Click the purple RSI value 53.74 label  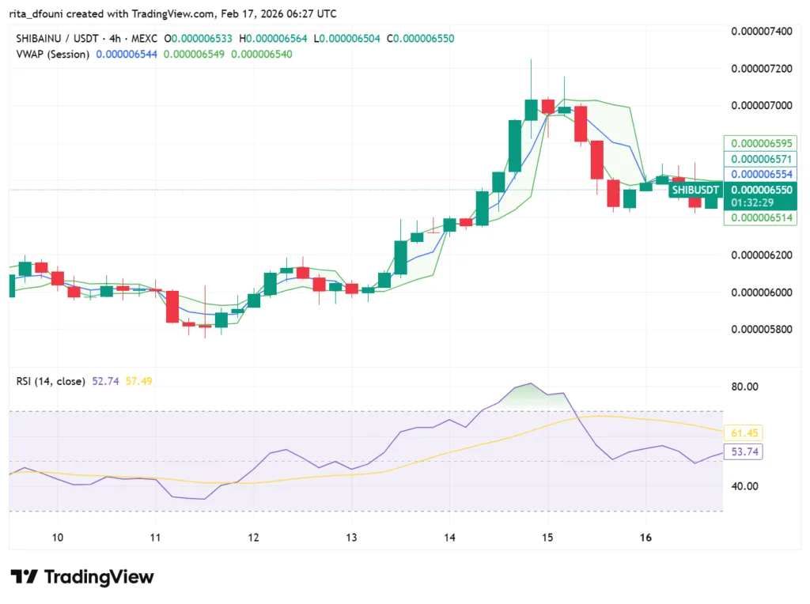(746, 452)
